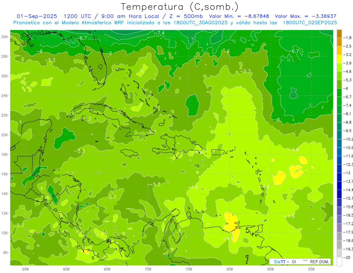This screenshot has height=273, width=353.
Task: Click the '55W' longitude axis label
Action: click(x=312, y=269)
